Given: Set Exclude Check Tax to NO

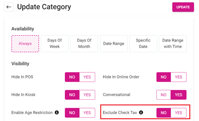Looking at the screenshot, I should (x=164, y=113).
